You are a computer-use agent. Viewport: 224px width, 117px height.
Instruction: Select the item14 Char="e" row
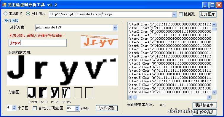(170, 74)
